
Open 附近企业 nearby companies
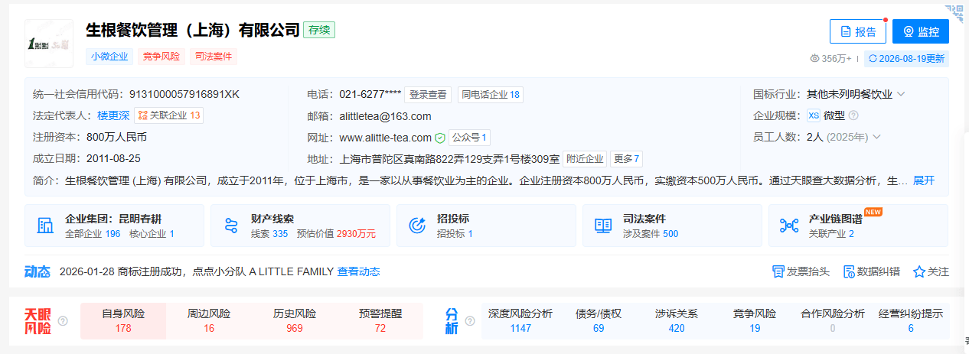point(586,159)
